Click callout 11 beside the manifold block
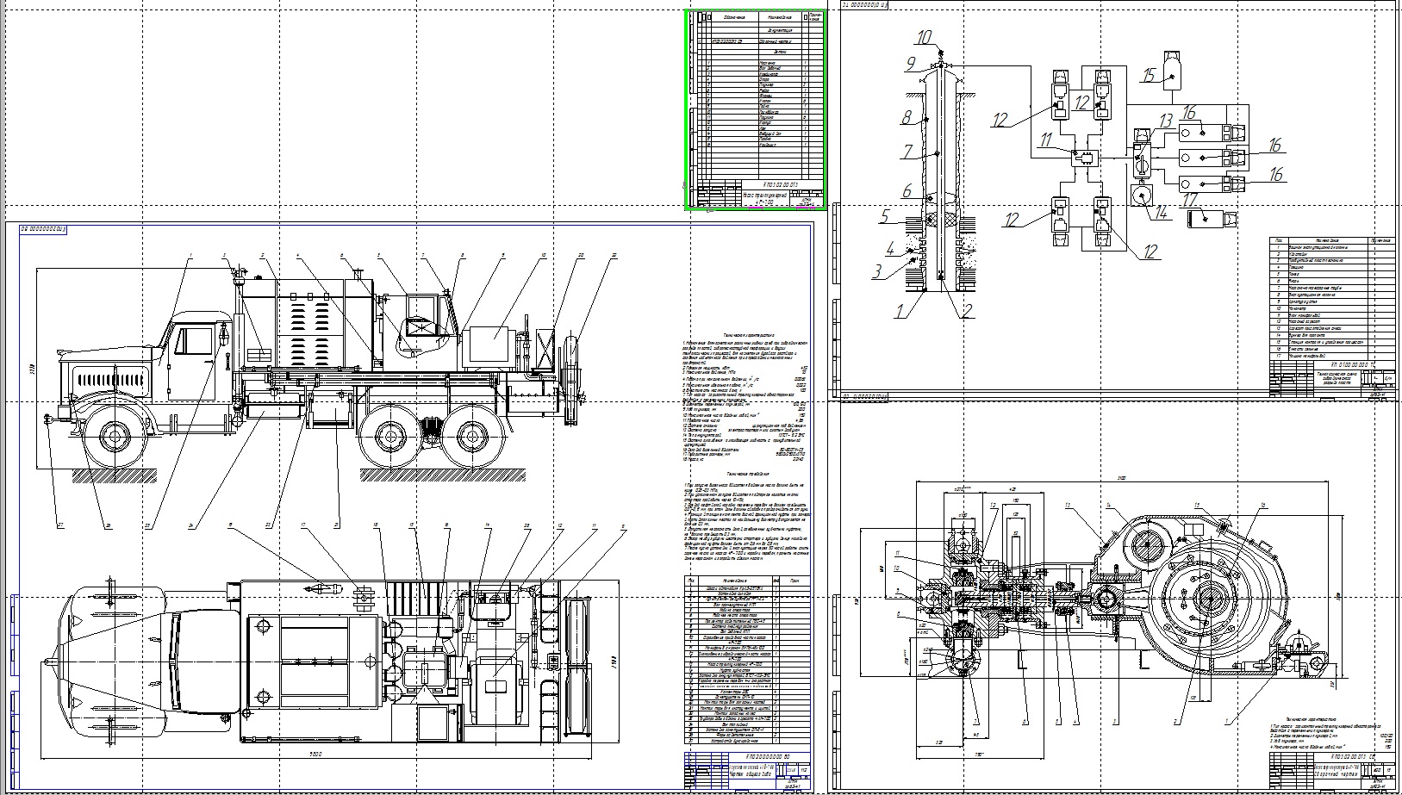The image size is (1402, 795). pyautogui.click(x=1047, y=138)
